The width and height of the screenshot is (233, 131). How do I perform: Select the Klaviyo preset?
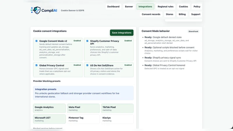117,119
